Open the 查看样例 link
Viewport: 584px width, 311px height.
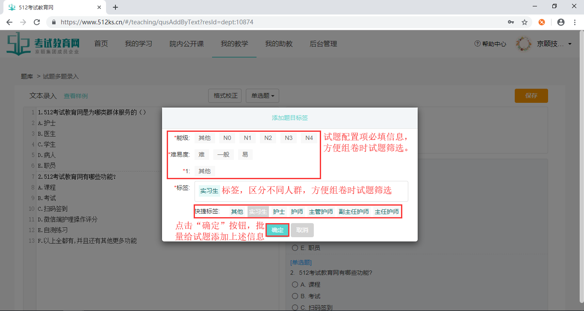click(x=76, y=96)
